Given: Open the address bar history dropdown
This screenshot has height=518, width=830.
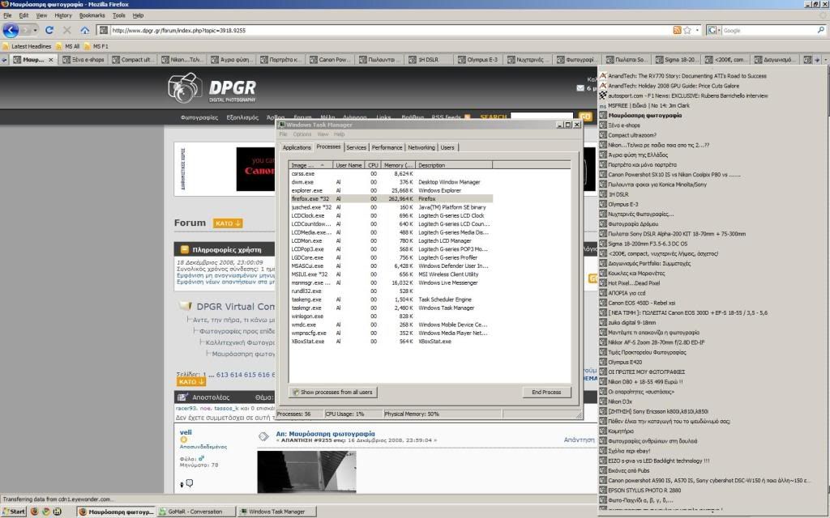Looking at the screenshot, I should click(697, 30).
